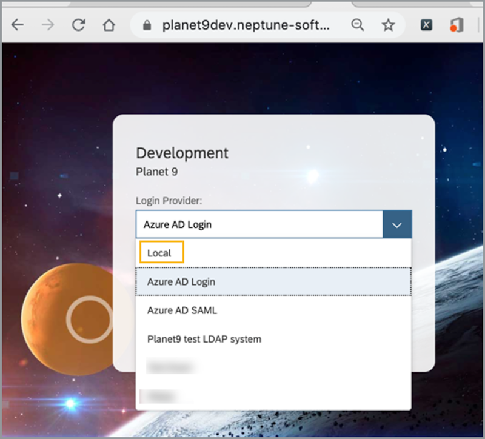Click the browser back arrow

pos(18,25)
